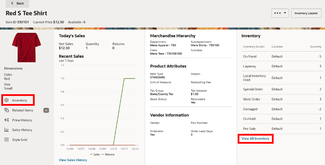325x165 pixels.
Task: Select the Pre-Sale inventory row
Action: (x=282, y=129)
